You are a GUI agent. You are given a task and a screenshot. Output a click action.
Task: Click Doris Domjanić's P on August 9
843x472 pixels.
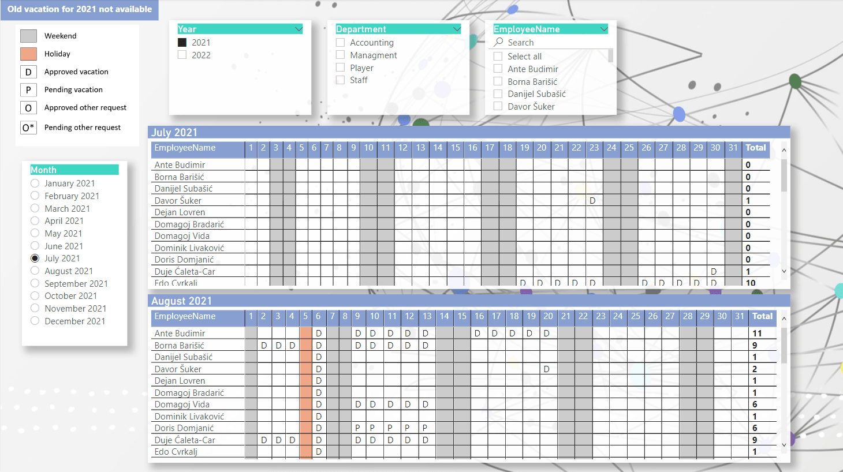[358, 428]
